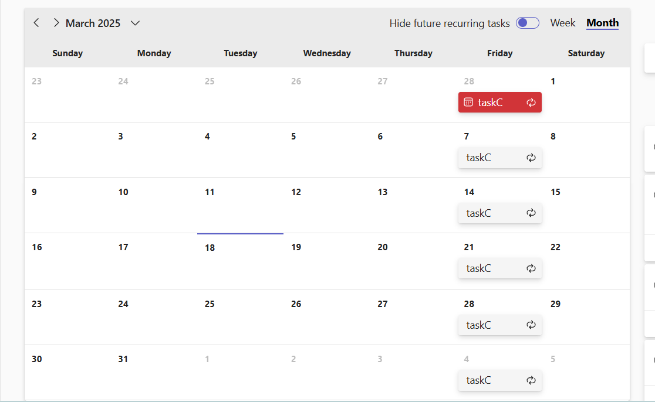The width and height of the screenshot is (655, 402).
Task: Select the Thursday March 20 cell
Action: point(414,261)
